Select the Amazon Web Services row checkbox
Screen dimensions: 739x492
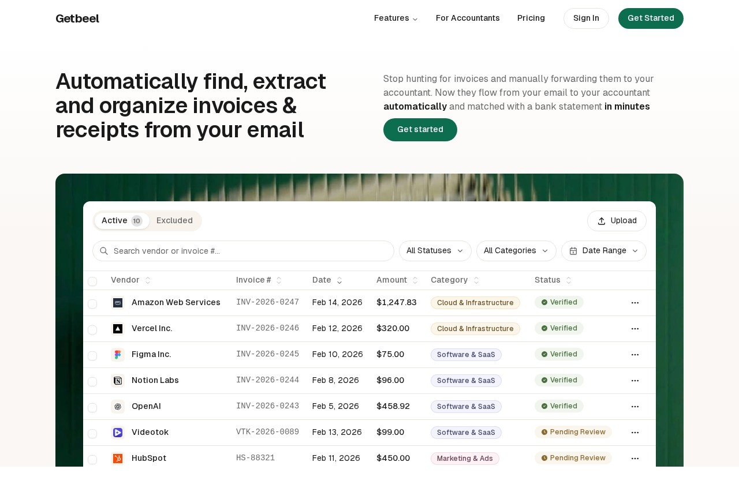point(92,304)
